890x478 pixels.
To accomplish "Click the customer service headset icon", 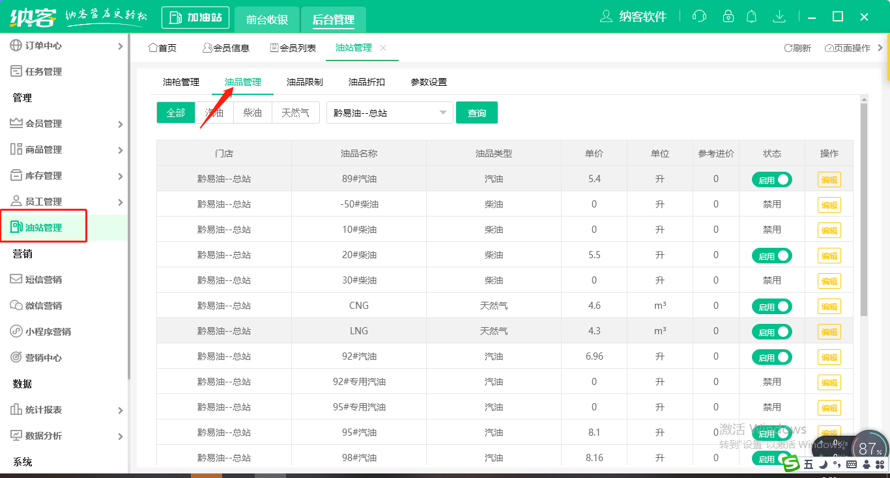I will coord(699,16).
